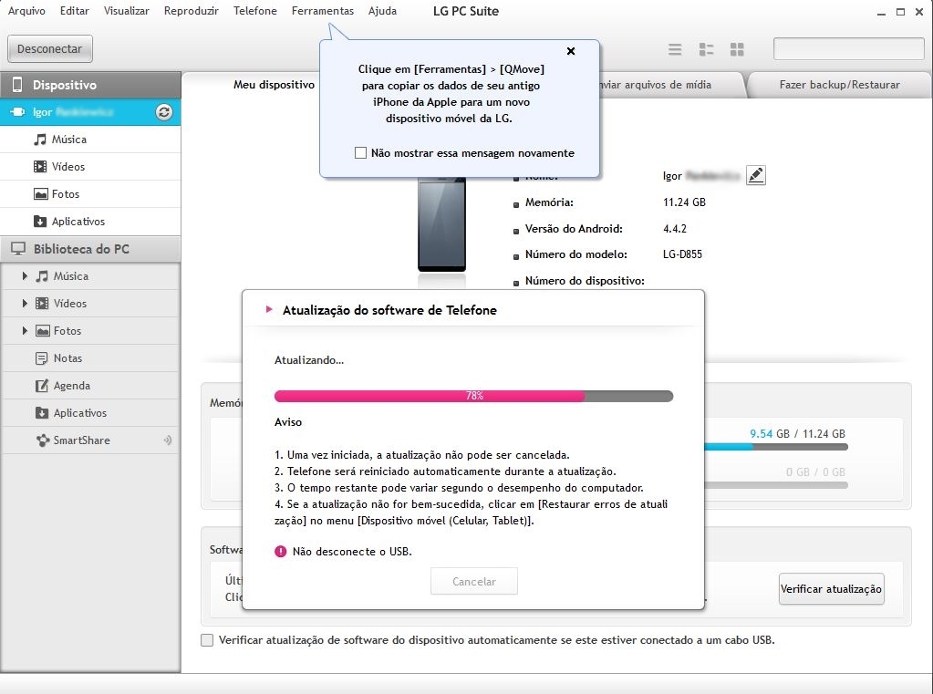Click the Notas notepad icon
933x694 pixels.
pos(42,358)
